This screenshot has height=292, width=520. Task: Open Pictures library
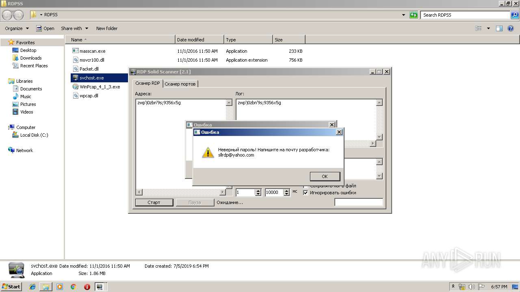[x=28, y=104]
